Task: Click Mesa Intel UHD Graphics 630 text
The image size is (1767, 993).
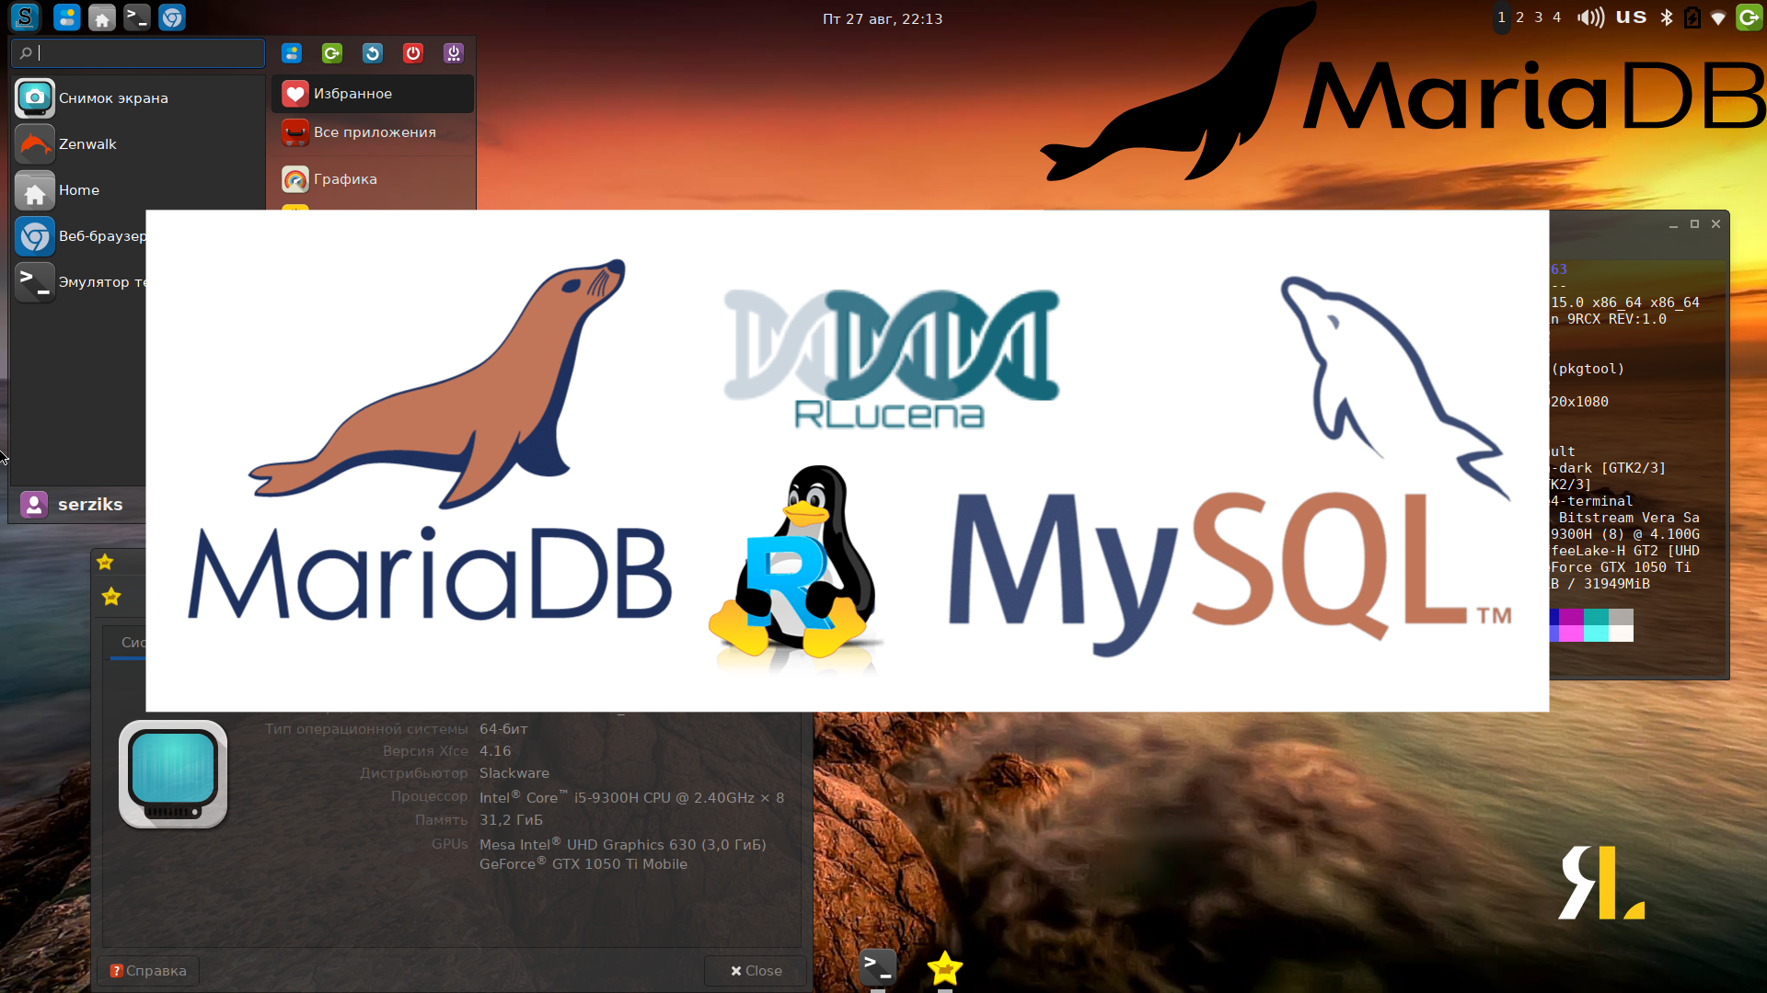Action: point(622,844)
